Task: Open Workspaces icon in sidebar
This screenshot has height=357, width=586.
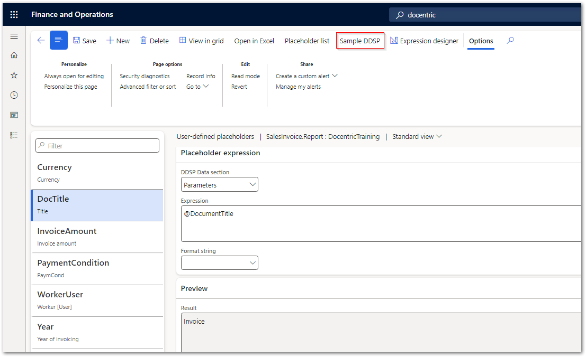Action: point(14,115)
